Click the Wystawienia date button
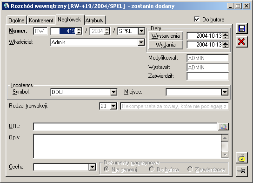This screenshot has height=183, width=253. click(x=166, y=36)
